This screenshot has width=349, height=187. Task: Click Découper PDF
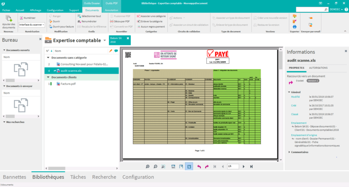tap(120, 21)
